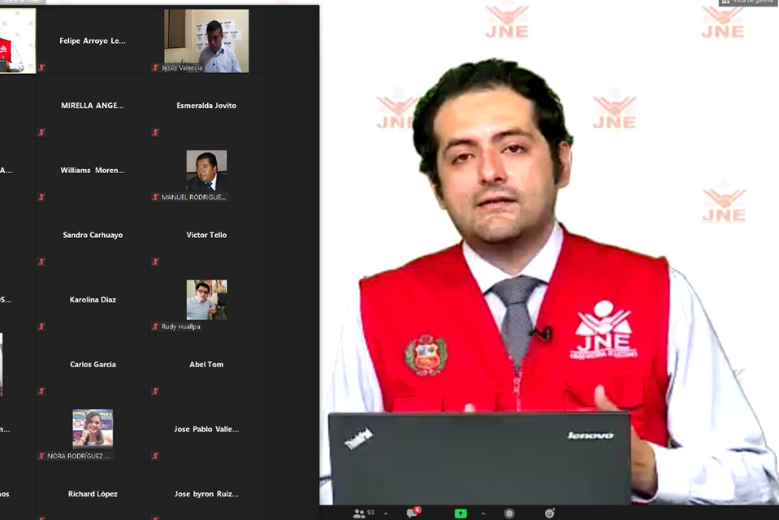The height and width of the screenshot is (520, 779).
Task: Click muted mic icon on Sandro Carhuayo's tile
Action: 41,262
